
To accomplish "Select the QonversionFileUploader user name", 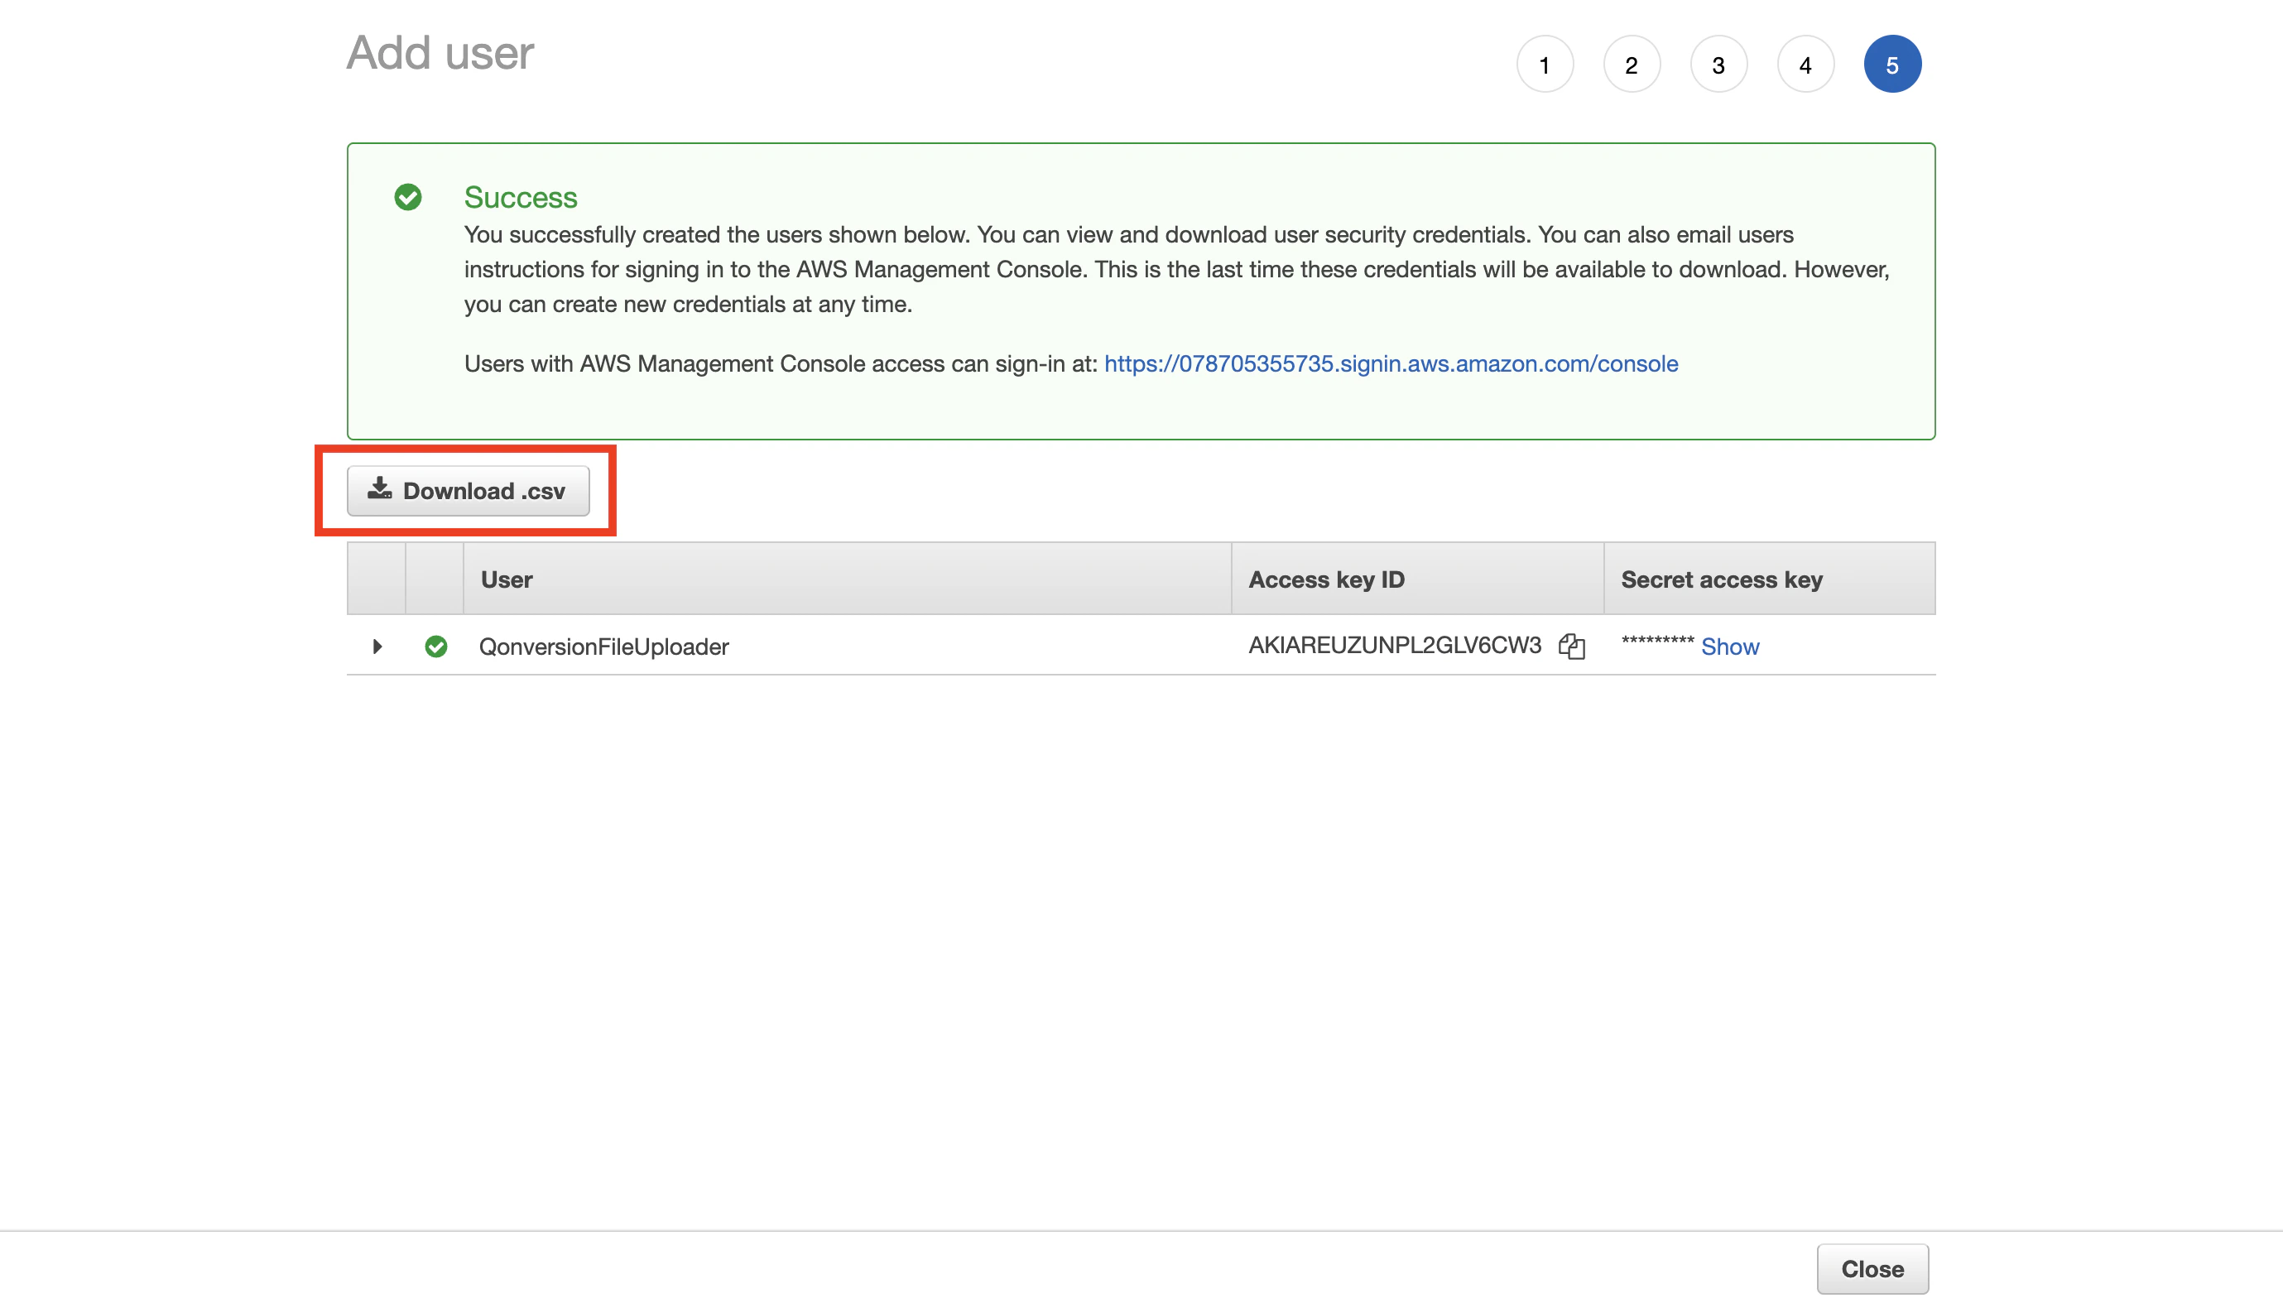I will (x=603, y=647).
